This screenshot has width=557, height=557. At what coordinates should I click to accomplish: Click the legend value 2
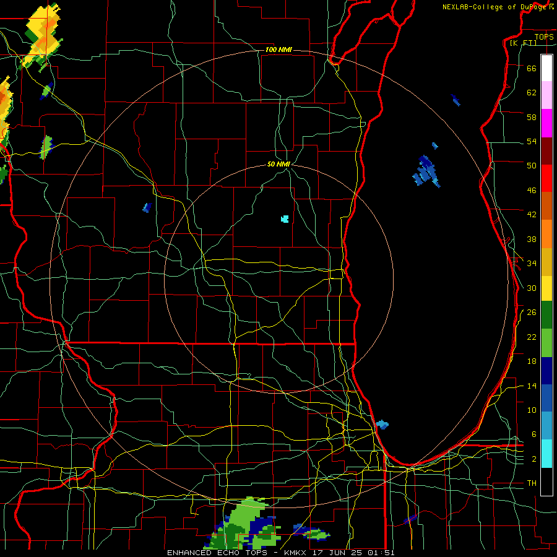coord(533,459)
